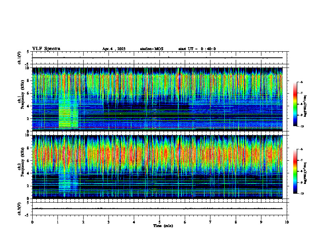The width and height of the screenshot is (323, 249).
Task: Click time axis tick label "5"
Action: pos(159,222)
